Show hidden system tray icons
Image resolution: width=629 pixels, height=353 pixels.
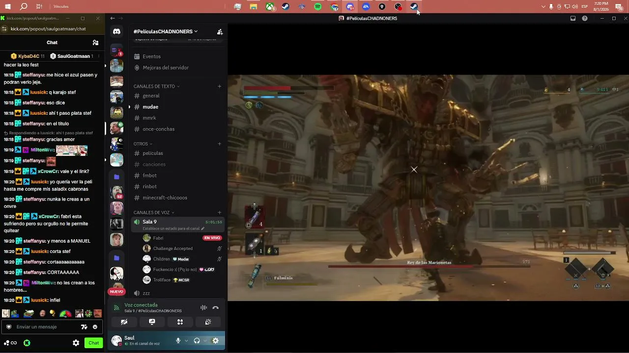543,6
